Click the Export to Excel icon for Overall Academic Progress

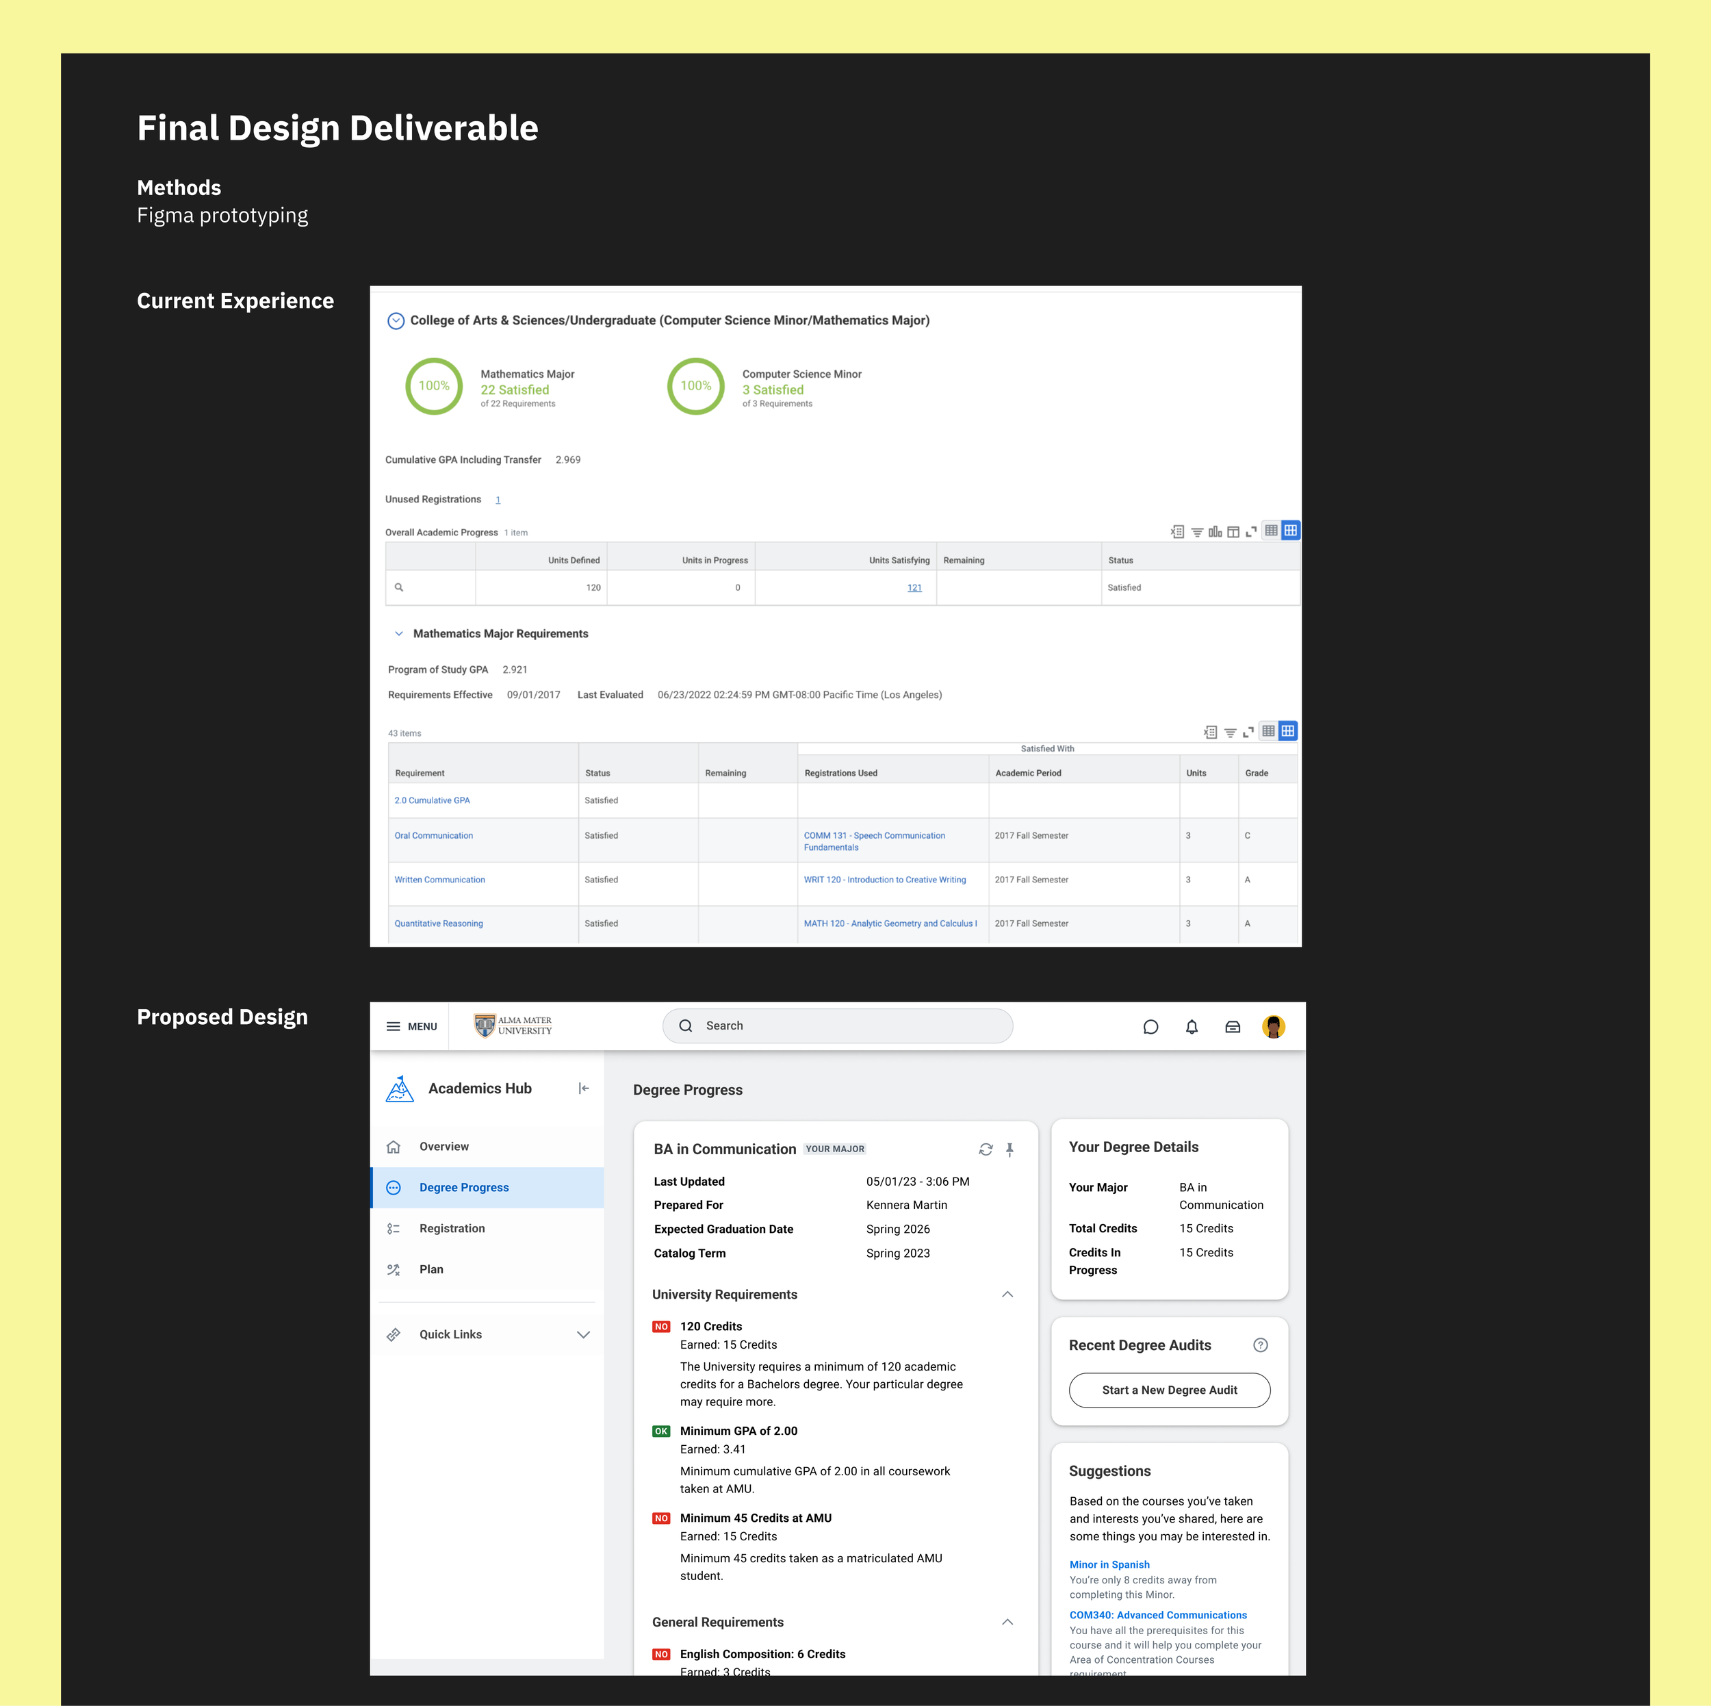click(1177, 531)
